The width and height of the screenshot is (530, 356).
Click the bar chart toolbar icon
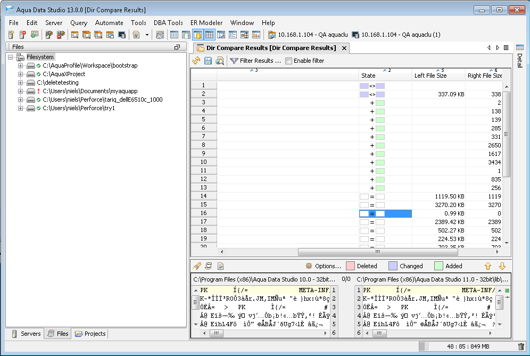point(256,35)
